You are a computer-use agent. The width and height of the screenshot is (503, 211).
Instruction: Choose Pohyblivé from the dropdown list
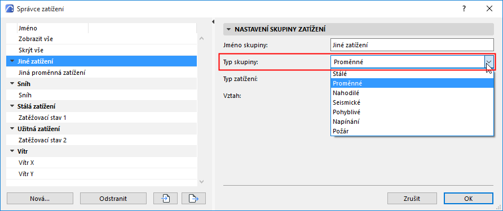tap(412, 112)
